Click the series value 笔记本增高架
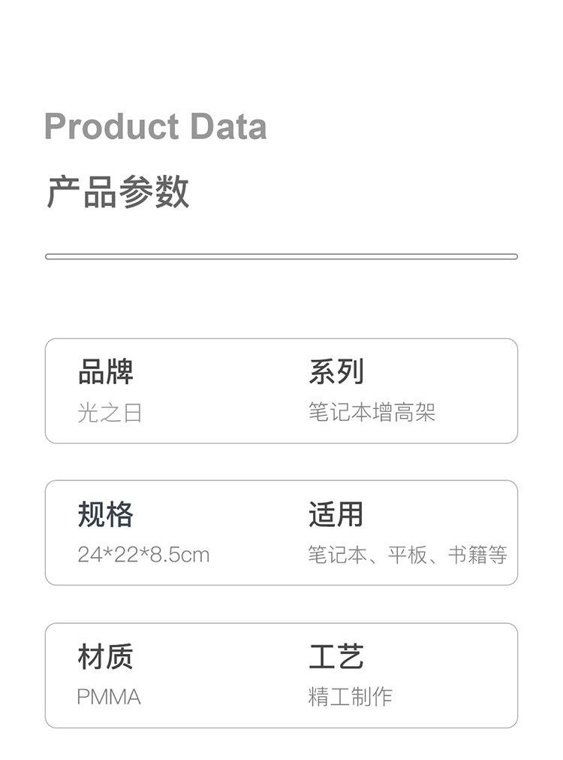This screenshot has width=563, height=760. [x=372, y=413]
